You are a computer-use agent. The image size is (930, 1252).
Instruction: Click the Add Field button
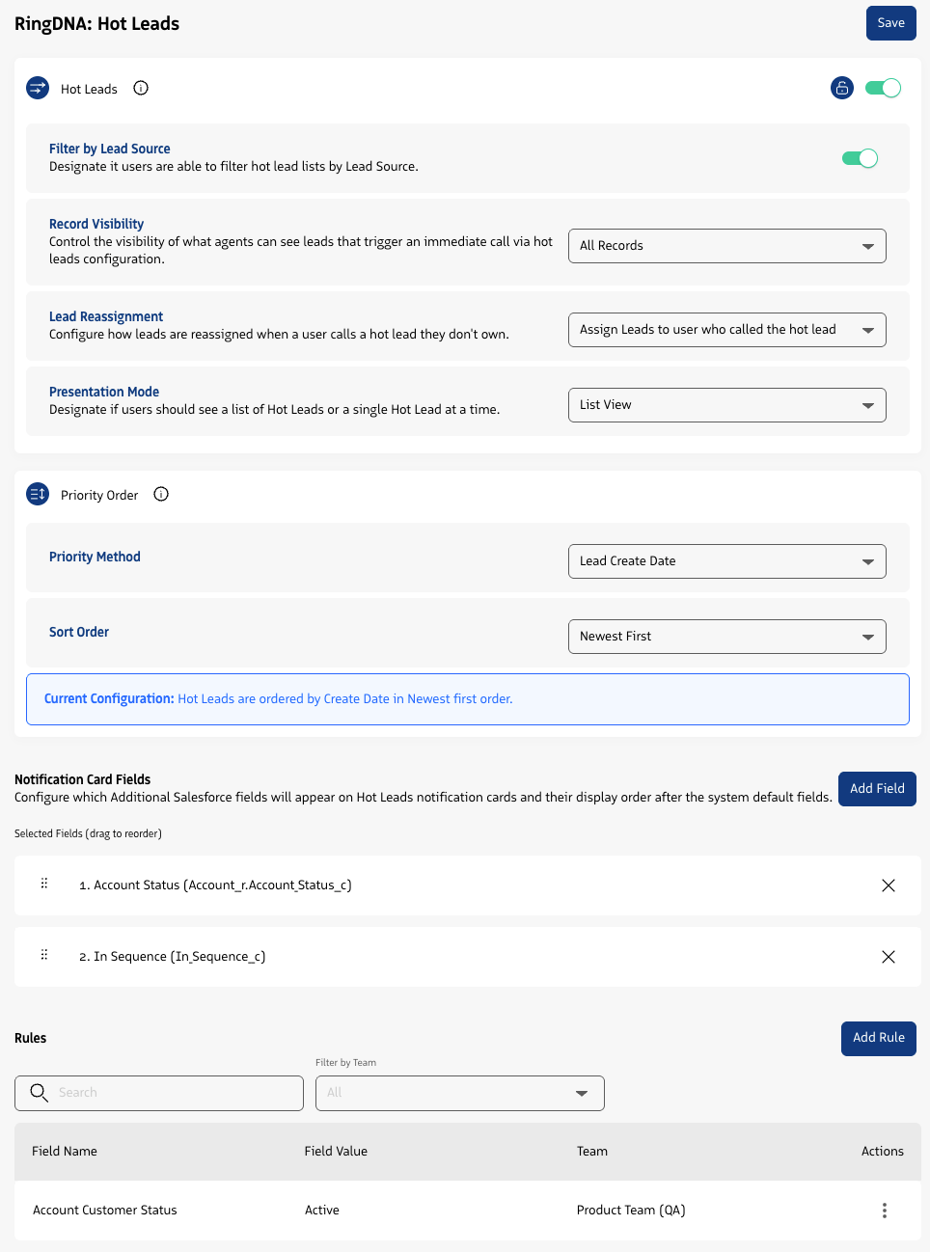[x=877, y=789]
